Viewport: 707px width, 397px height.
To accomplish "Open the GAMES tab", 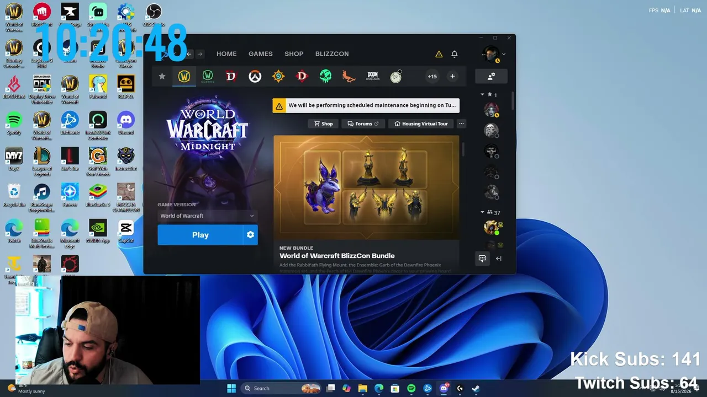I will coord(261,54).
